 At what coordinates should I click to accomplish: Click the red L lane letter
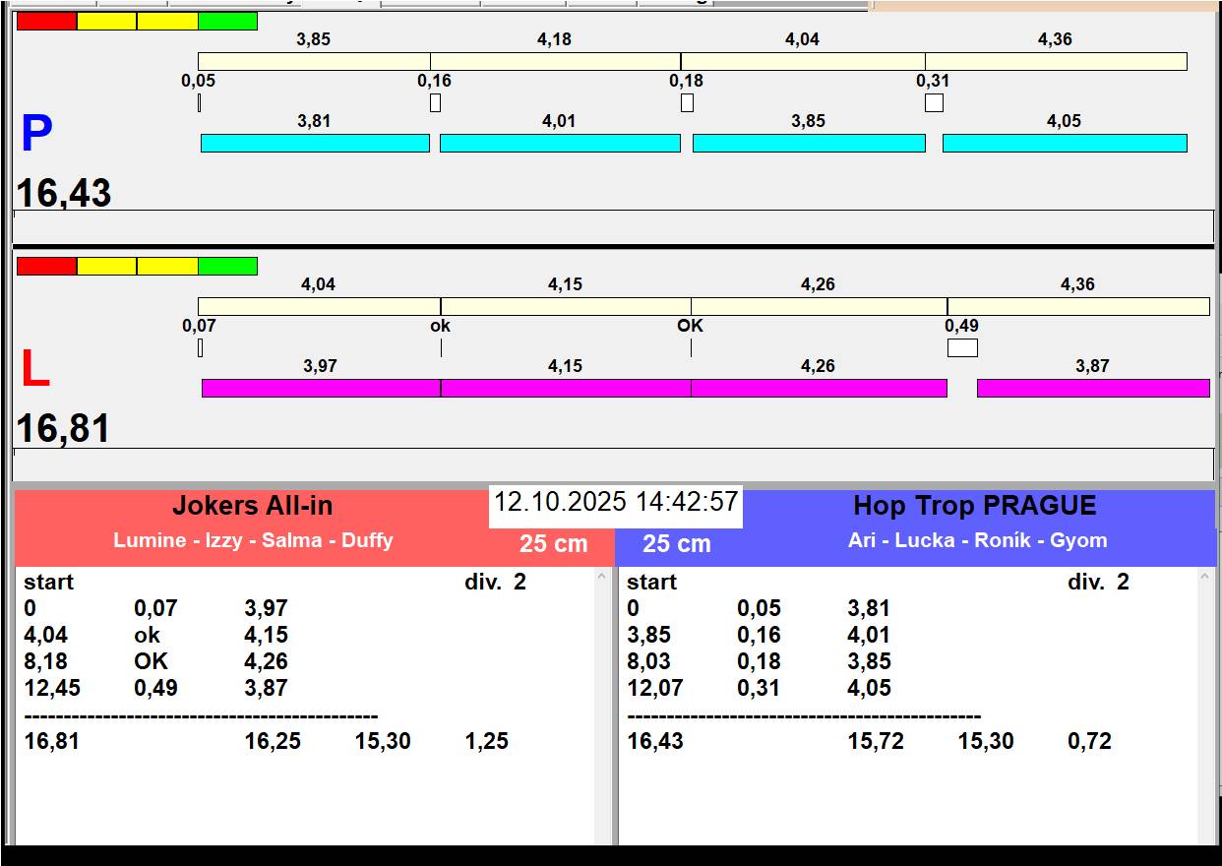pos(34,370)
